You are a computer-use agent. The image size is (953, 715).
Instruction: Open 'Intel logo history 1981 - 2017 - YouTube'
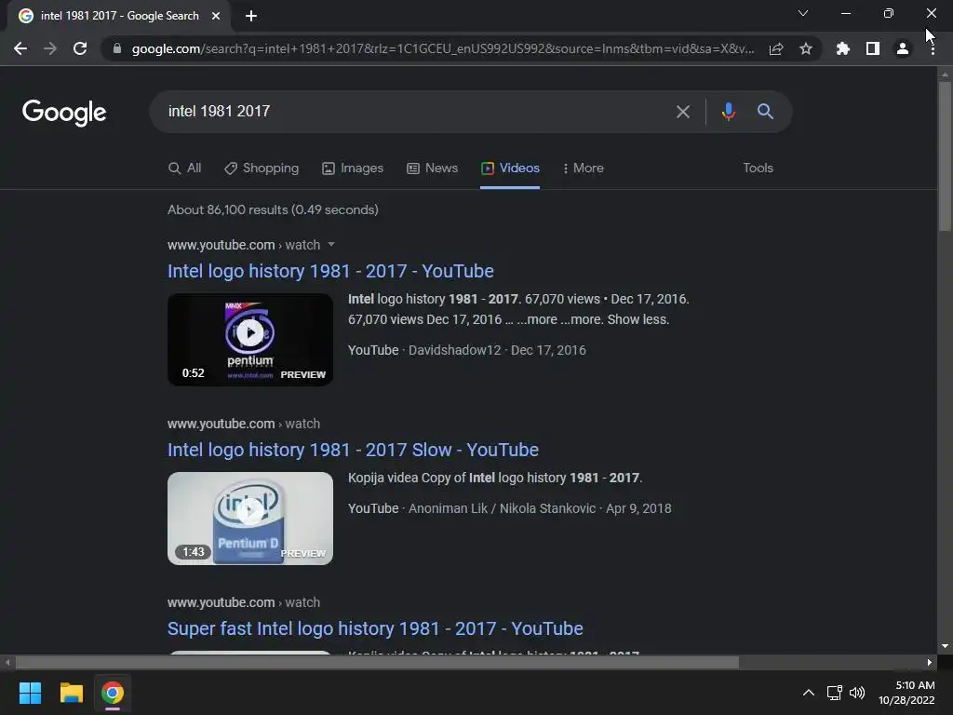pyautogui.click(x=330, y=271)
